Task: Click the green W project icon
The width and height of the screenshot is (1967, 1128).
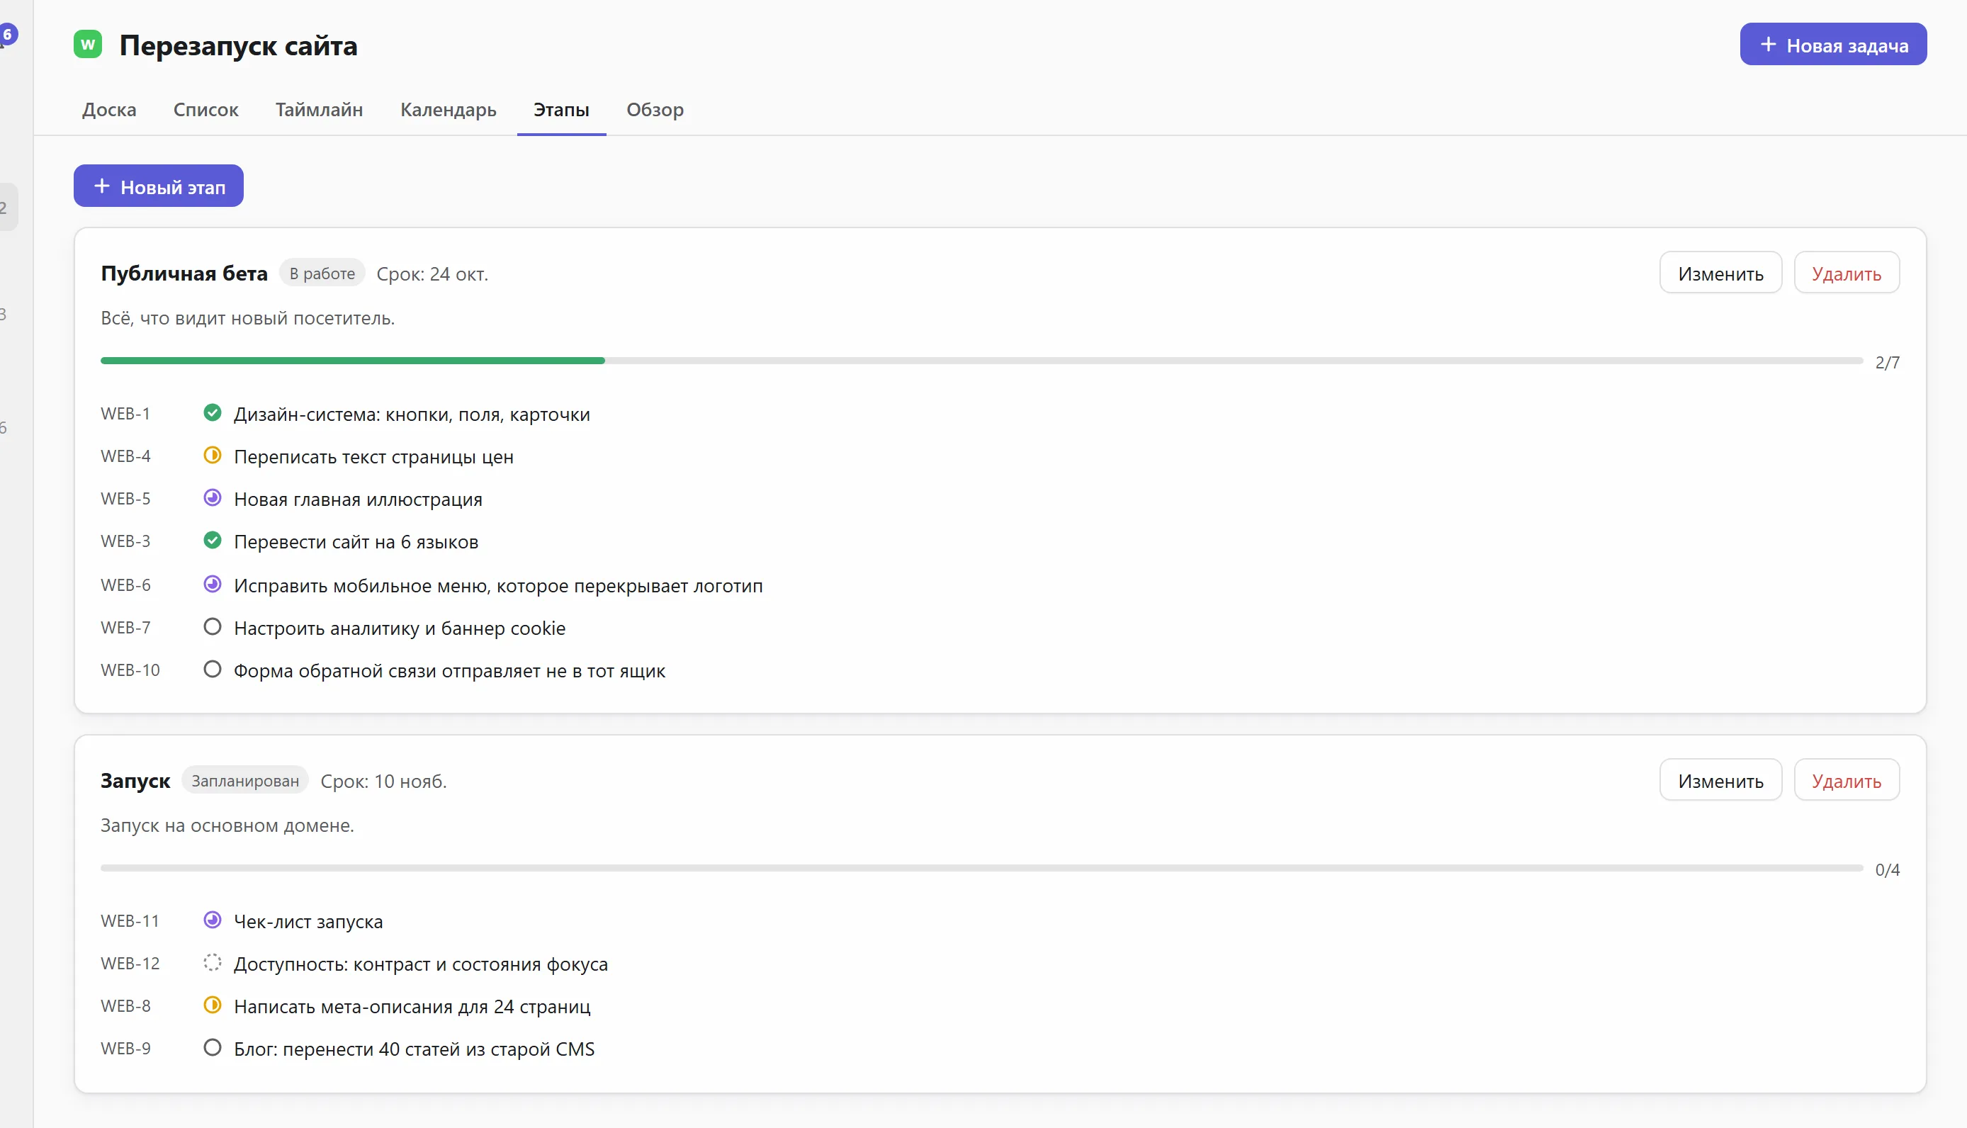Action: [x=88, y=44]
